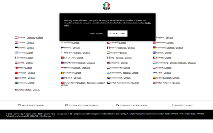Select Poland English link
This screenshot has width=213, height=133.
pos(168,68)
